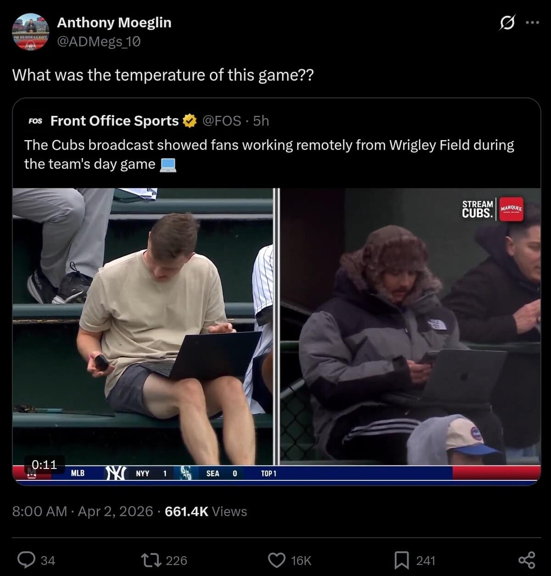Open Anthony Moeglin display name
The image size is (551, 576).
click(x=114, y=23)
